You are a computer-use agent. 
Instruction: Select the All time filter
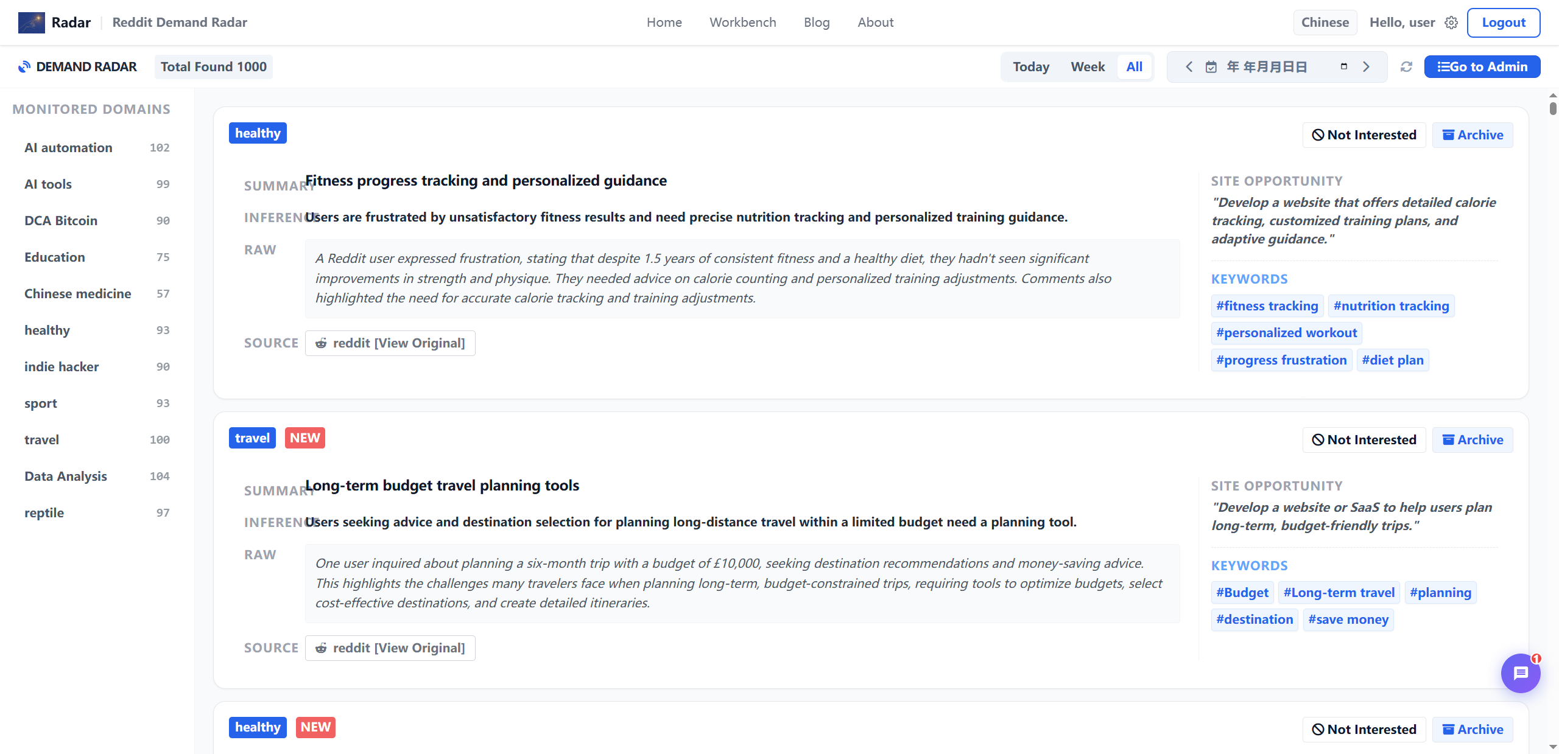coord(1134,67)
